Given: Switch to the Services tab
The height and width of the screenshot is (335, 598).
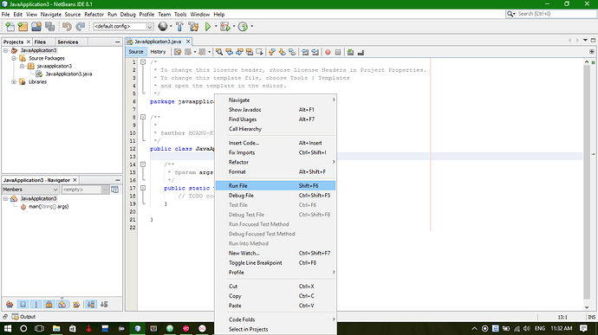Looking at the screenshot, I should 68,42.
